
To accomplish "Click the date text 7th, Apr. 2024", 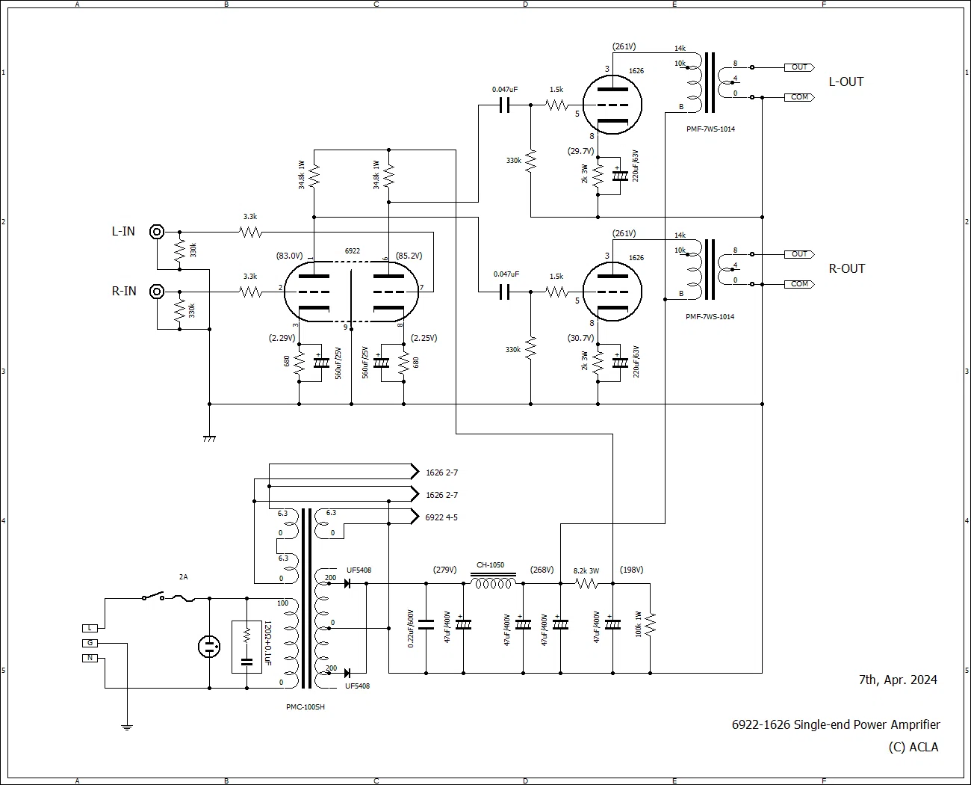I will click(898, 680).
